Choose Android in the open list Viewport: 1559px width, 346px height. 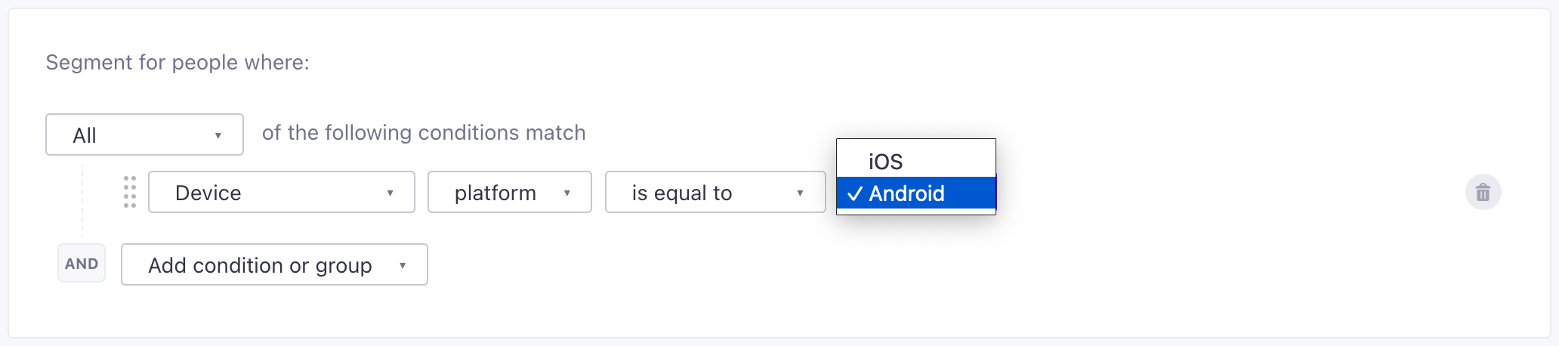tap(906, 194)
